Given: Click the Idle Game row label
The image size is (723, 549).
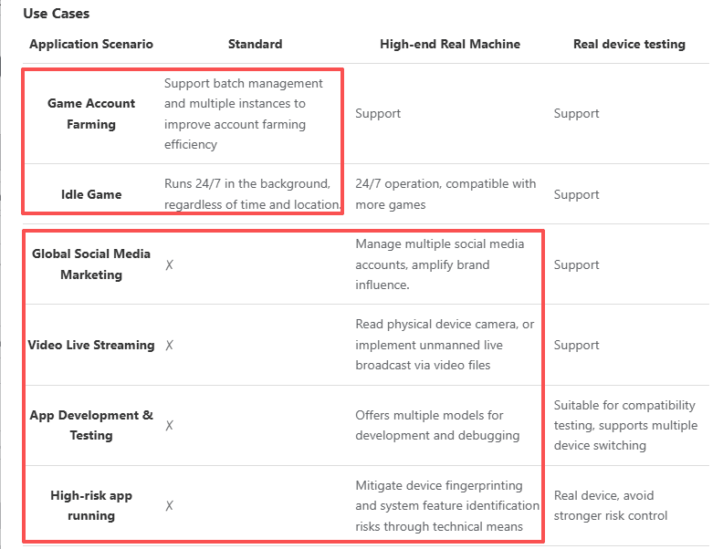Looking at the screenshot, I should (91, 194).
